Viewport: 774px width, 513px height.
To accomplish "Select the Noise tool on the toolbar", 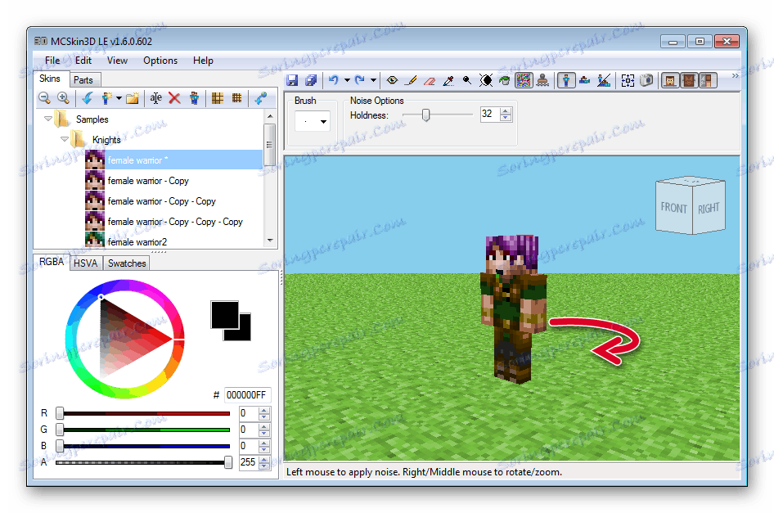I will [x=524, y=79].
